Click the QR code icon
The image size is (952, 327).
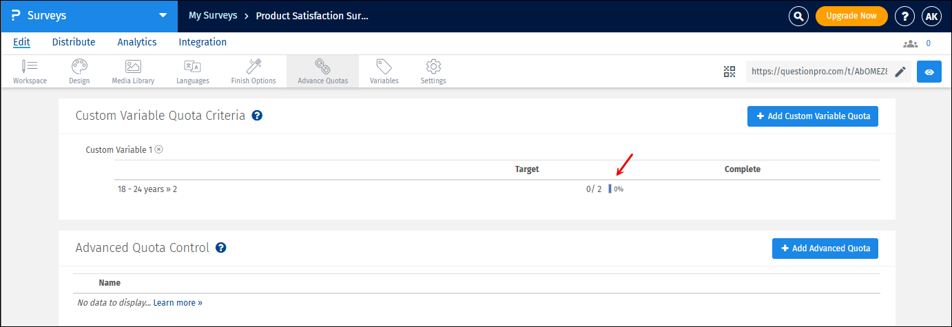(729, 72)
